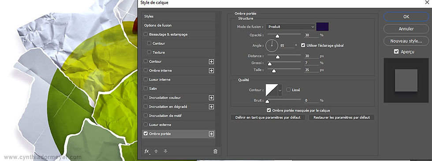Click the Bruit value field
The width and height of the screenshot is (432, 161).
(x=311, y=100)
